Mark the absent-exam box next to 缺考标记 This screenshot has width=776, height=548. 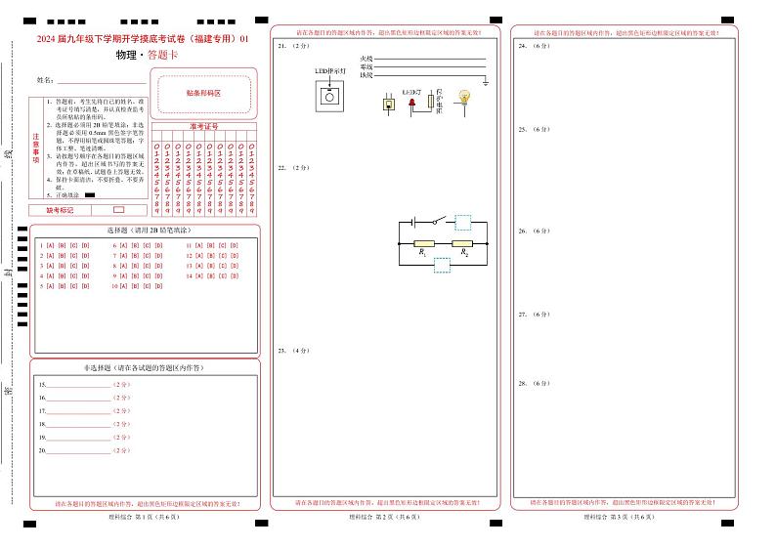point(119,210)
